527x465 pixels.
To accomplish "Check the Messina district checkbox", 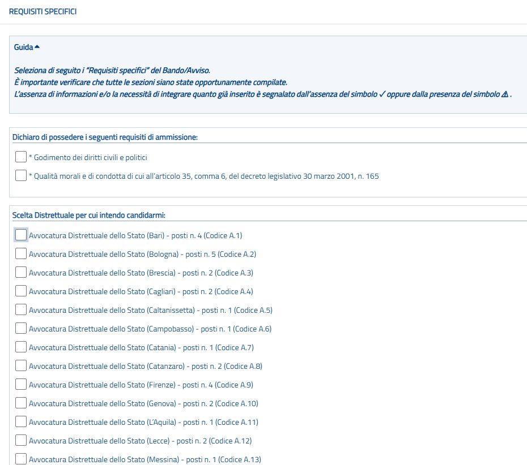I will pyautogui.click(x=21, y=459).
